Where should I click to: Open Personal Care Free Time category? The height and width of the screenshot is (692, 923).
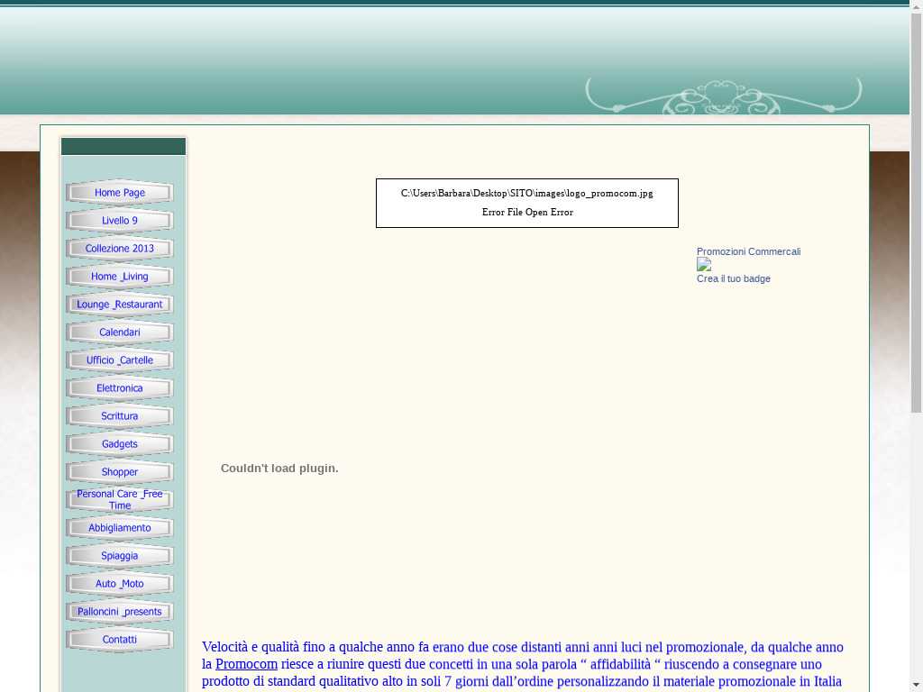pyautogui.click(x=120, y=500)
